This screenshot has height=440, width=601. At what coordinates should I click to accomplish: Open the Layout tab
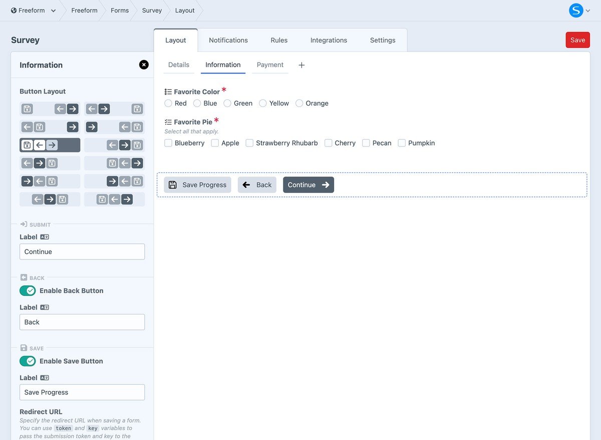(176, 40)
